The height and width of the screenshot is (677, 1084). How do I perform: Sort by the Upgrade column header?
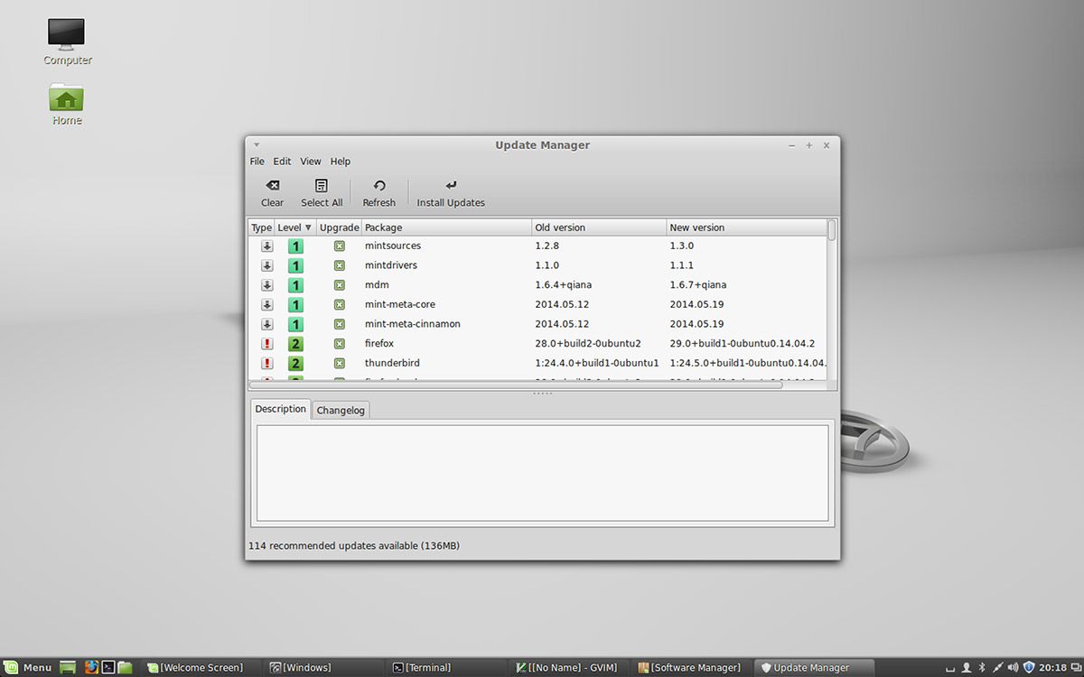(x=339, y=227)
